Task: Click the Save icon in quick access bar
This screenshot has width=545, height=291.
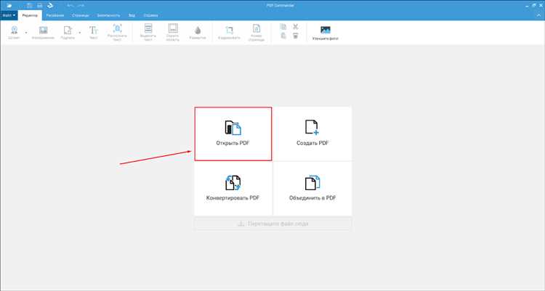Action: tap(30, 5)
